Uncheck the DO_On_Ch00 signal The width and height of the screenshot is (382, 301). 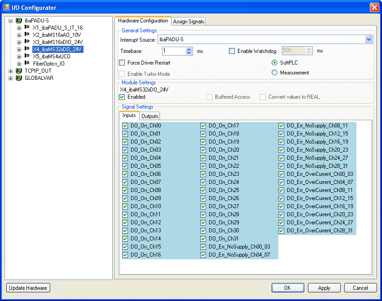point(125,126)
